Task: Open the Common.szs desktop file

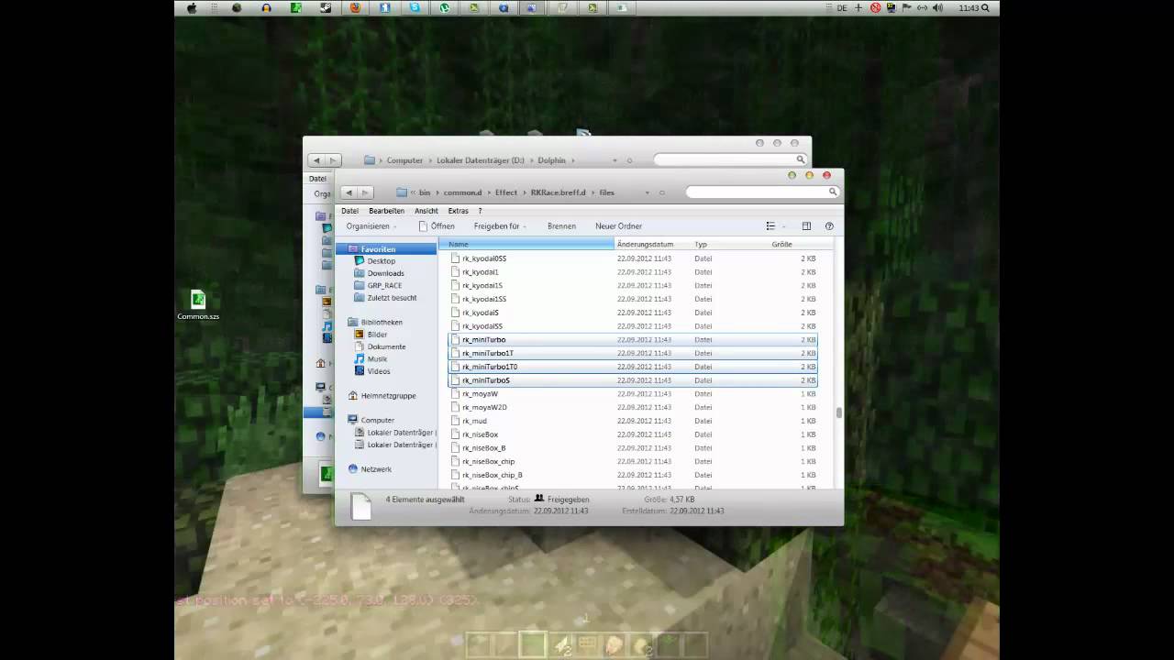Action: pyautogui.click(x=198, y=305)
